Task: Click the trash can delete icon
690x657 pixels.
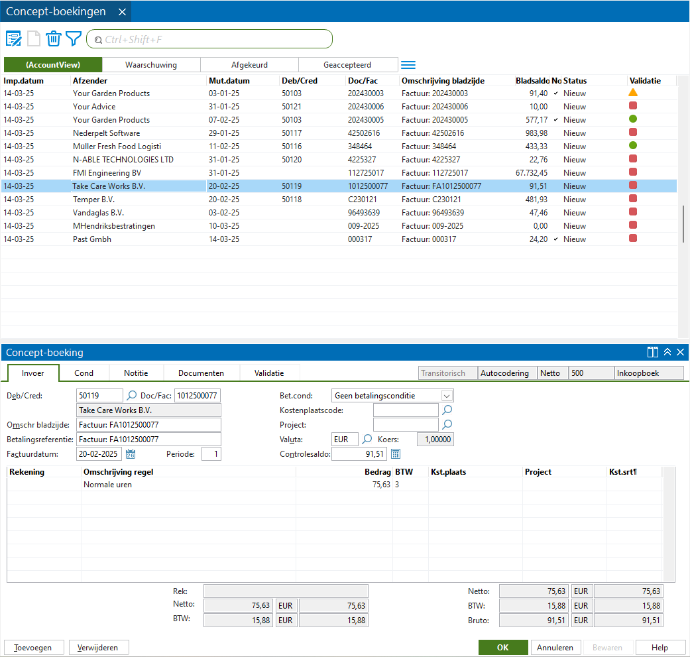Action: pos(54,39)
